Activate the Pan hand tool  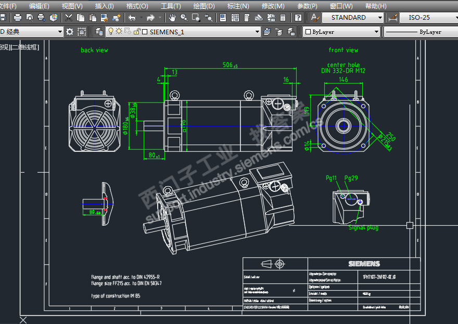point(172,18)
